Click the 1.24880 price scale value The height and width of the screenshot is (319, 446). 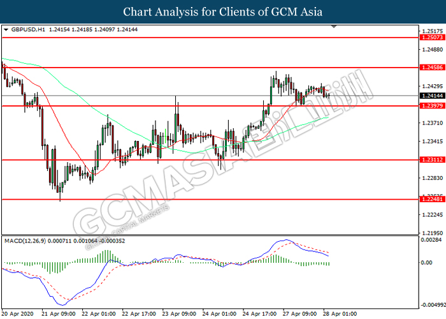point(433,50)
